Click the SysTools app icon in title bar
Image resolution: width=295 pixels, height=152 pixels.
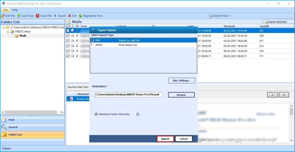tap(3, 3)
